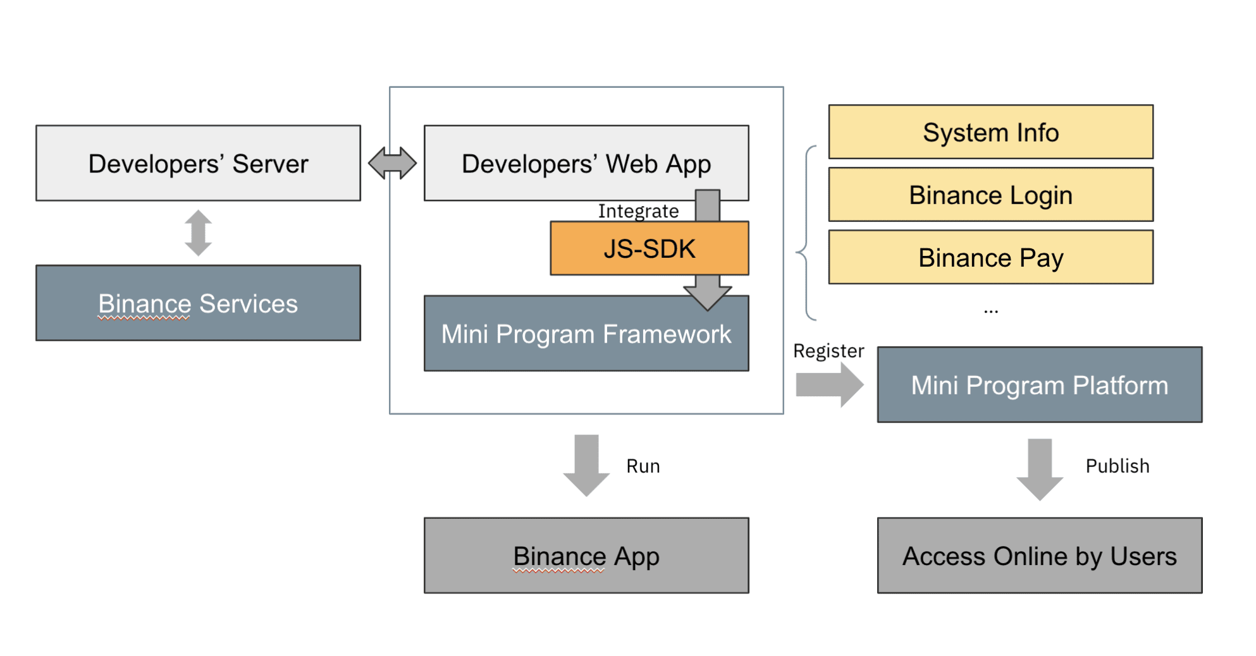The width and height of the screenshot is (1256, 656).
Task: Select the vertical arrow above Binance Services
Action: [198, 233]
